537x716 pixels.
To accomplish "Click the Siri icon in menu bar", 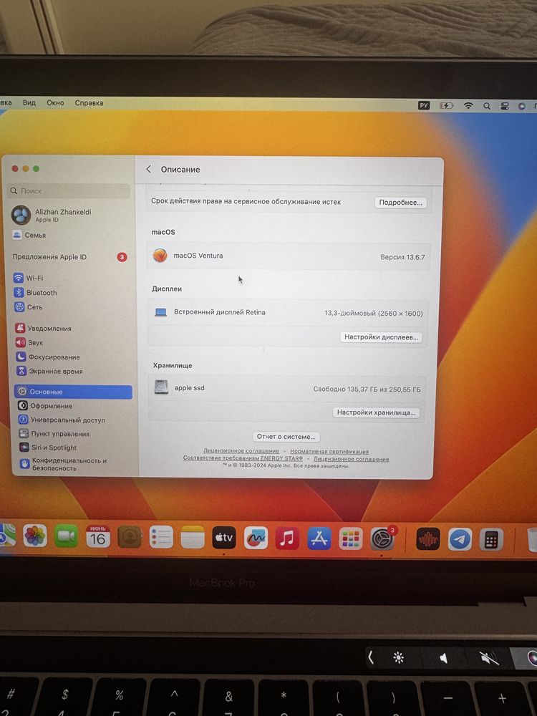I will click(521, 106).
